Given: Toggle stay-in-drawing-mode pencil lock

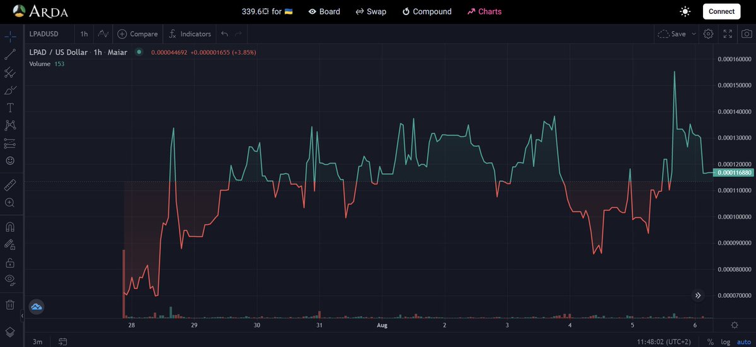Looking at the screenshot, I should click(x=10, y=244).
